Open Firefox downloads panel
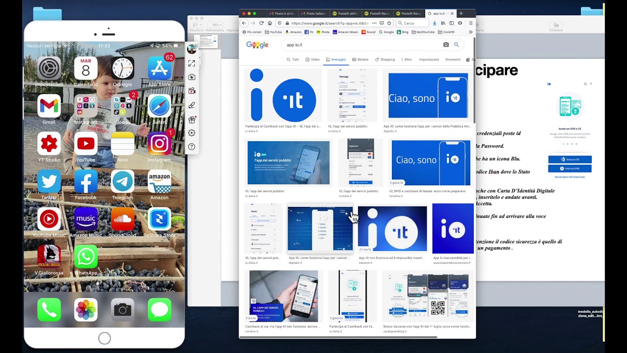Image resolution: width=627 pixels, height=353 pixels. [x=434, y=23]
